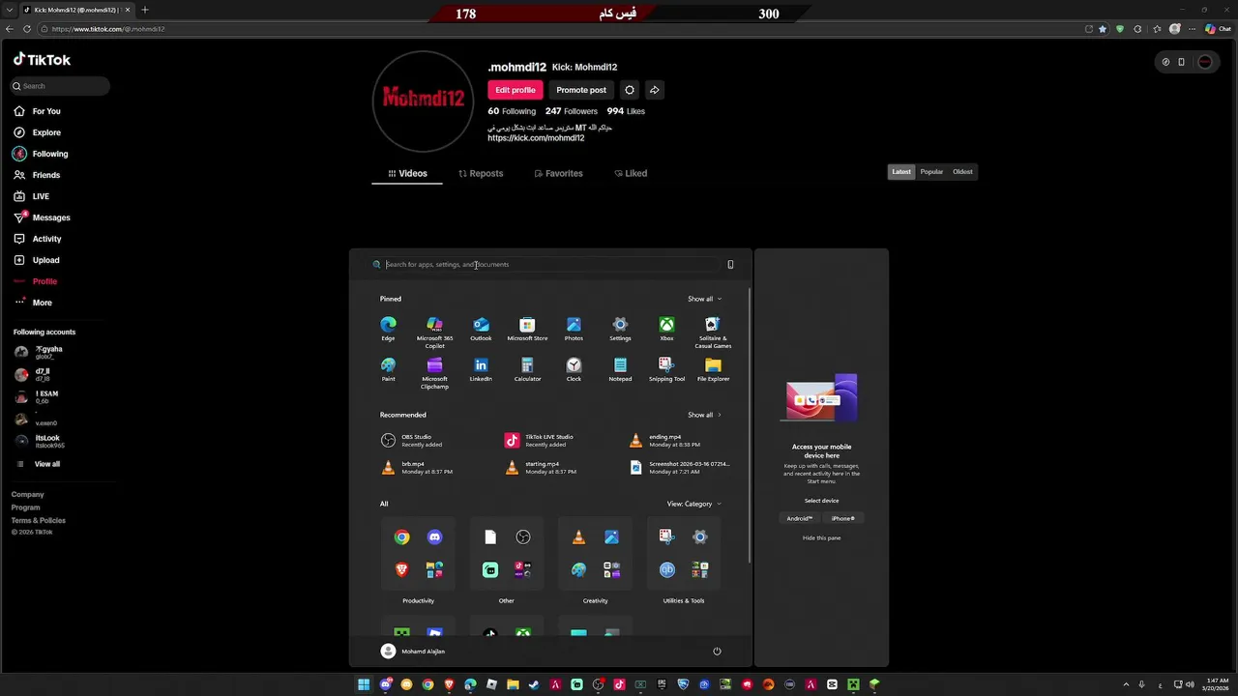Open Productivity app category folder
Screen dimensions: 1238x696
pyautogui.click(x=418, y=554)
